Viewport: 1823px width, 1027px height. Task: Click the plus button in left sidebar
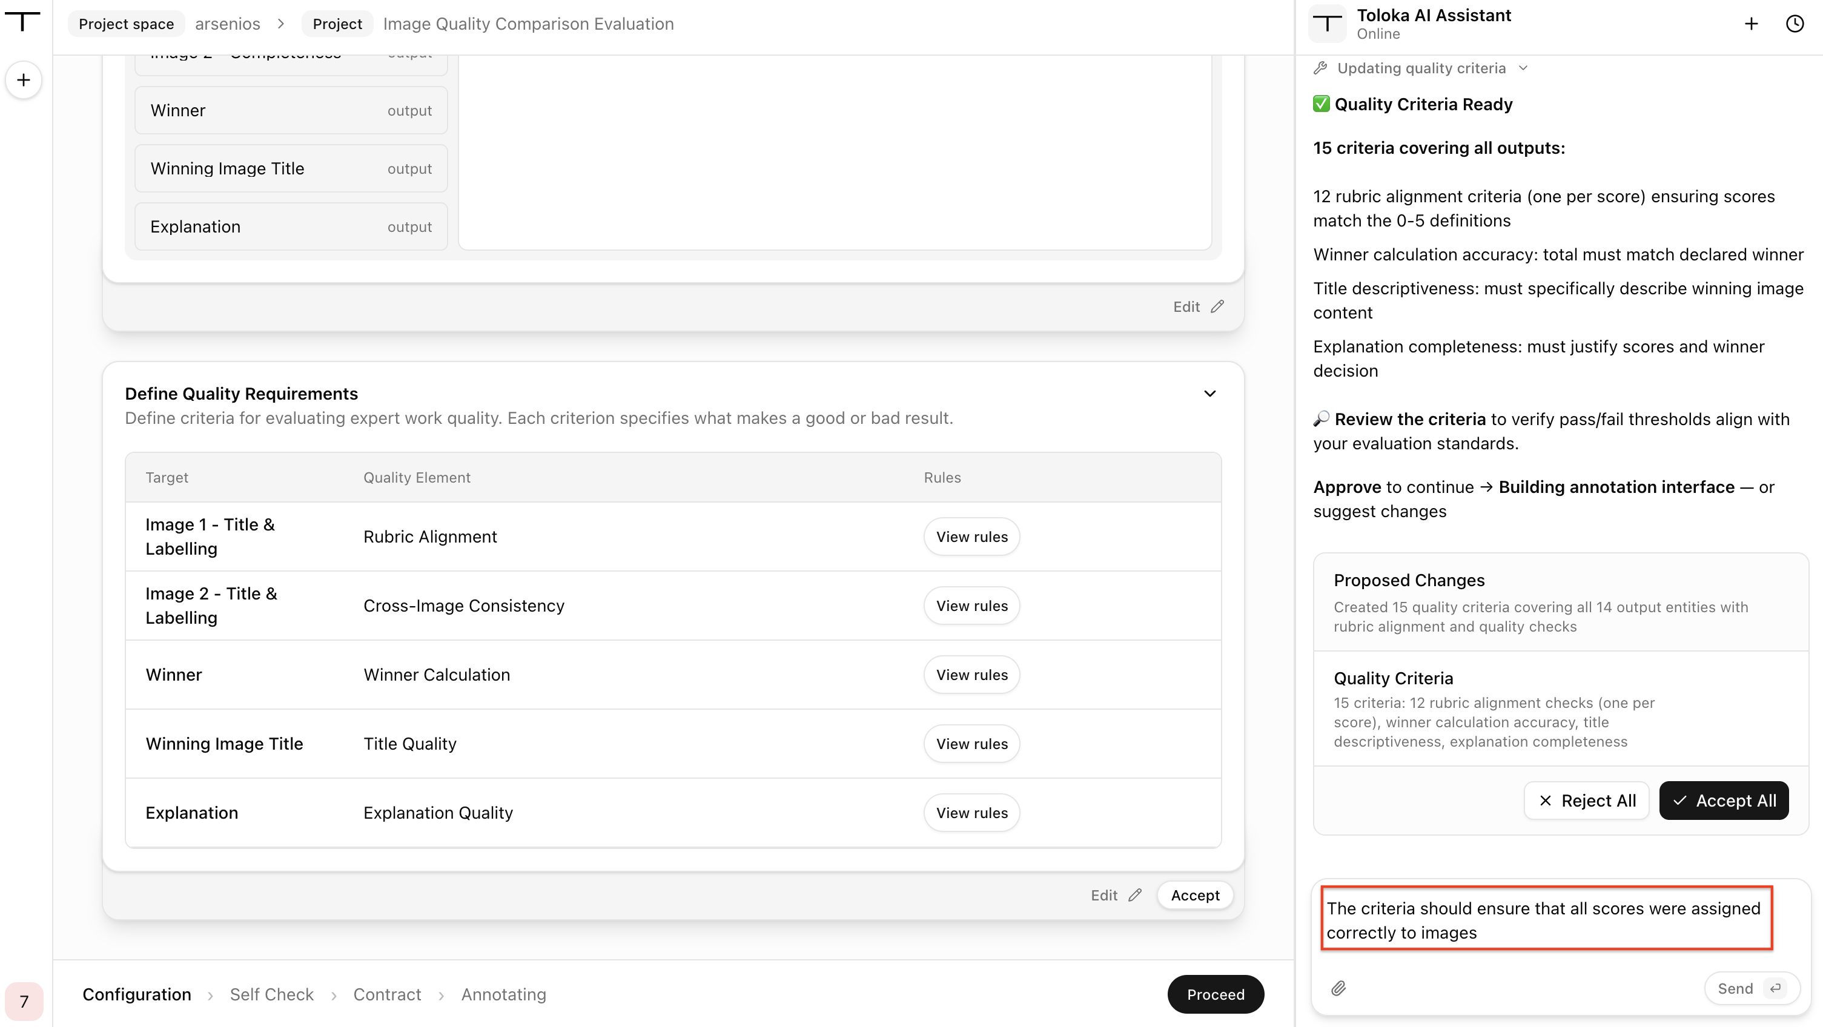(24, 80)
